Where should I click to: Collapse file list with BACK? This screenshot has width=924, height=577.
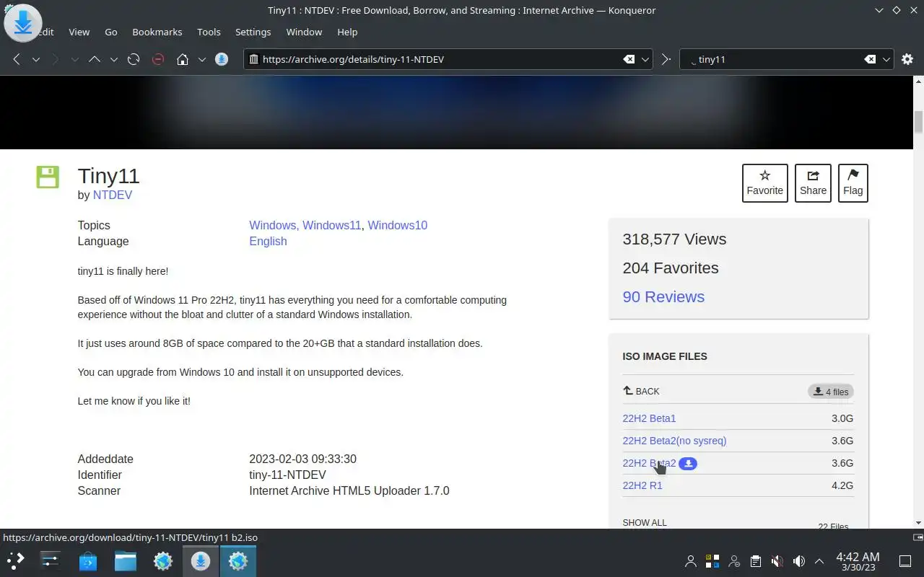pyautogui.click(x=641, y=391)
